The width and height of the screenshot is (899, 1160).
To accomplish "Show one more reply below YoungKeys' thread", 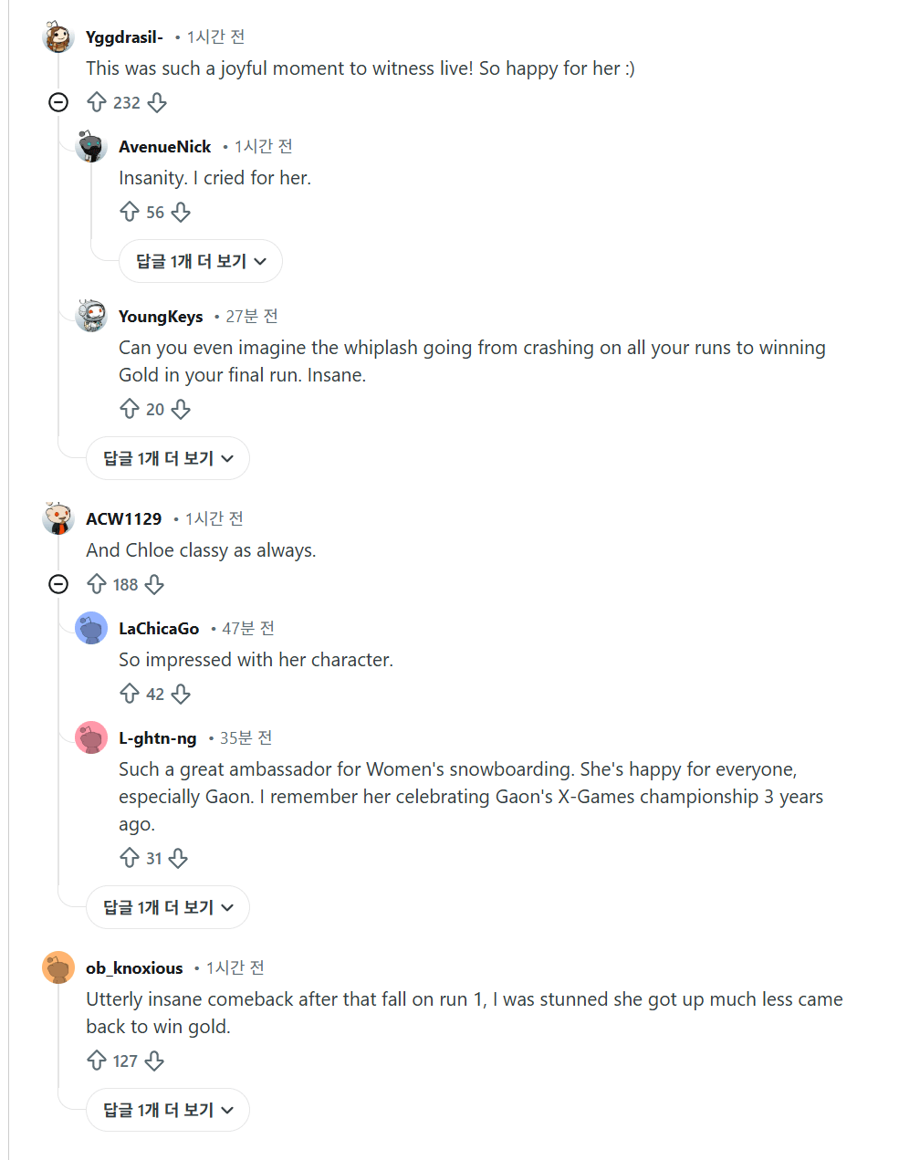I will (x=167, y=458).
